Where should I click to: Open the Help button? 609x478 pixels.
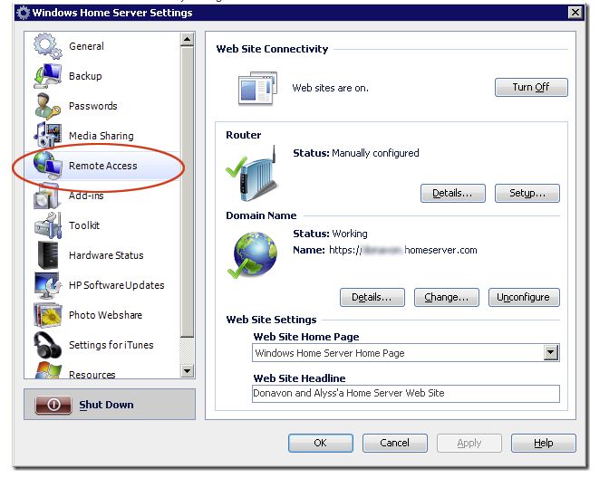pyautogui.click(x=543, y=443)
